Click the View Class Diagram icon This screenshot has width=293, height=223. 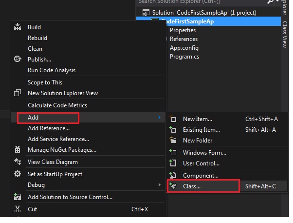(18, 162)
